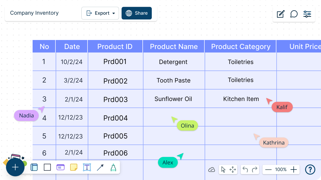Select the Product Name column header
This screenshot has height=180, width=321.
(174, 46)
